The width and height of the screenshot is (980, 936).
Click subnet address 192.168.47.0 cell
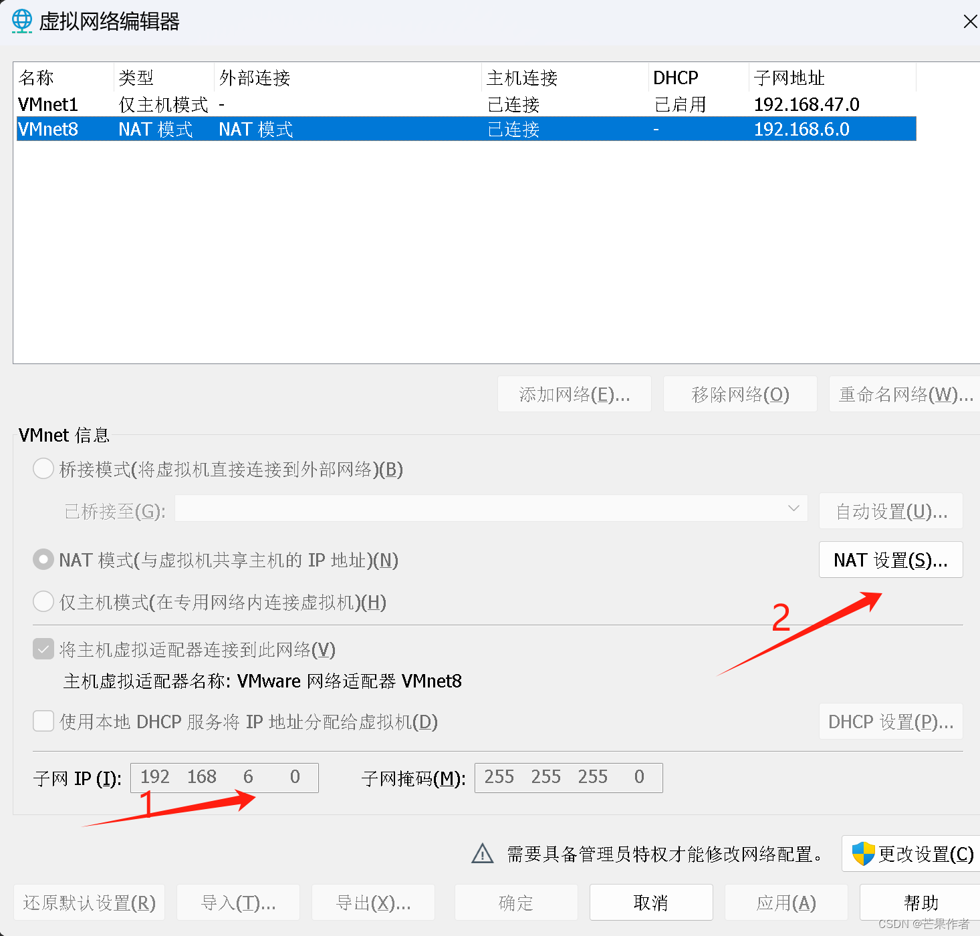tap(807, 104)
